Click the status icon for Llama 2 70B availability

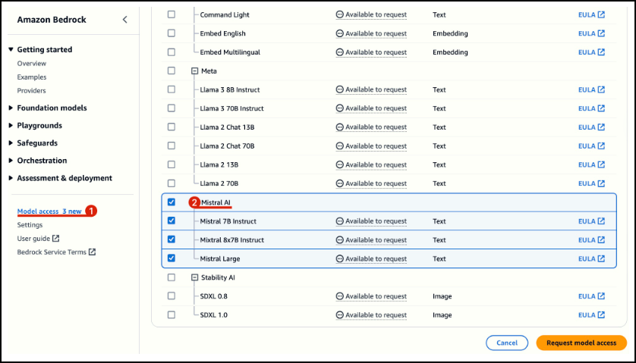(x=340, y=183)
